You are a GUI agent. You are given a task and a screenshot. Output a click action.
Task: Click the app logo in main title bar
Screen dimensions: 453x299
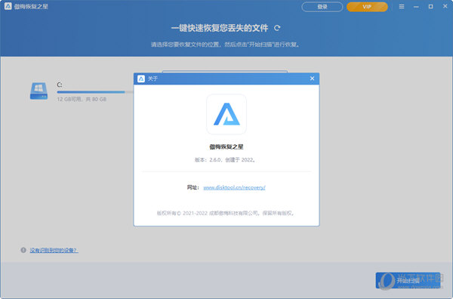pos(8,6)
